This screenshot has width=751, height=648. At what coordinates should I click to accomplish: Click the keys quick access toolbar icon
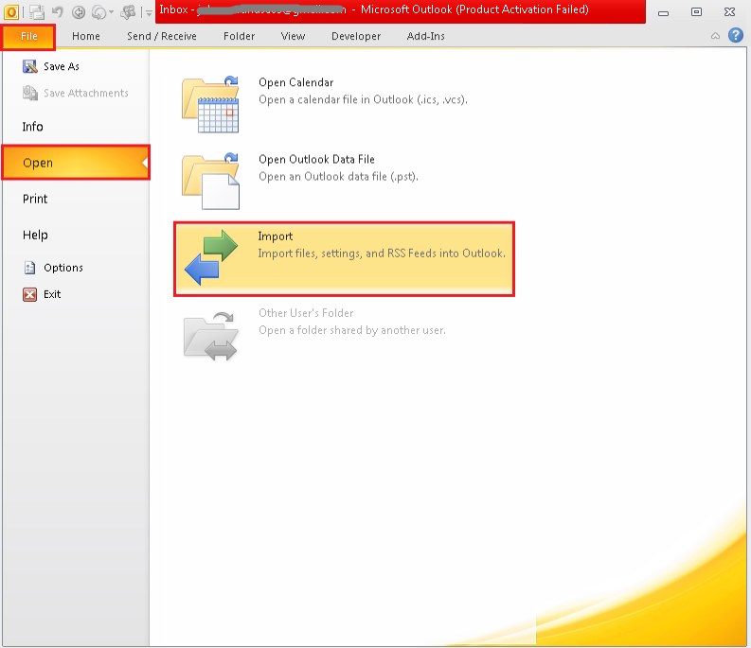click(128, 12)
